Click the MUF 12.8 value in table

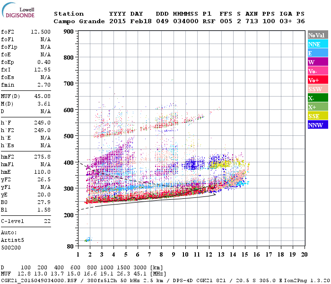24,274
